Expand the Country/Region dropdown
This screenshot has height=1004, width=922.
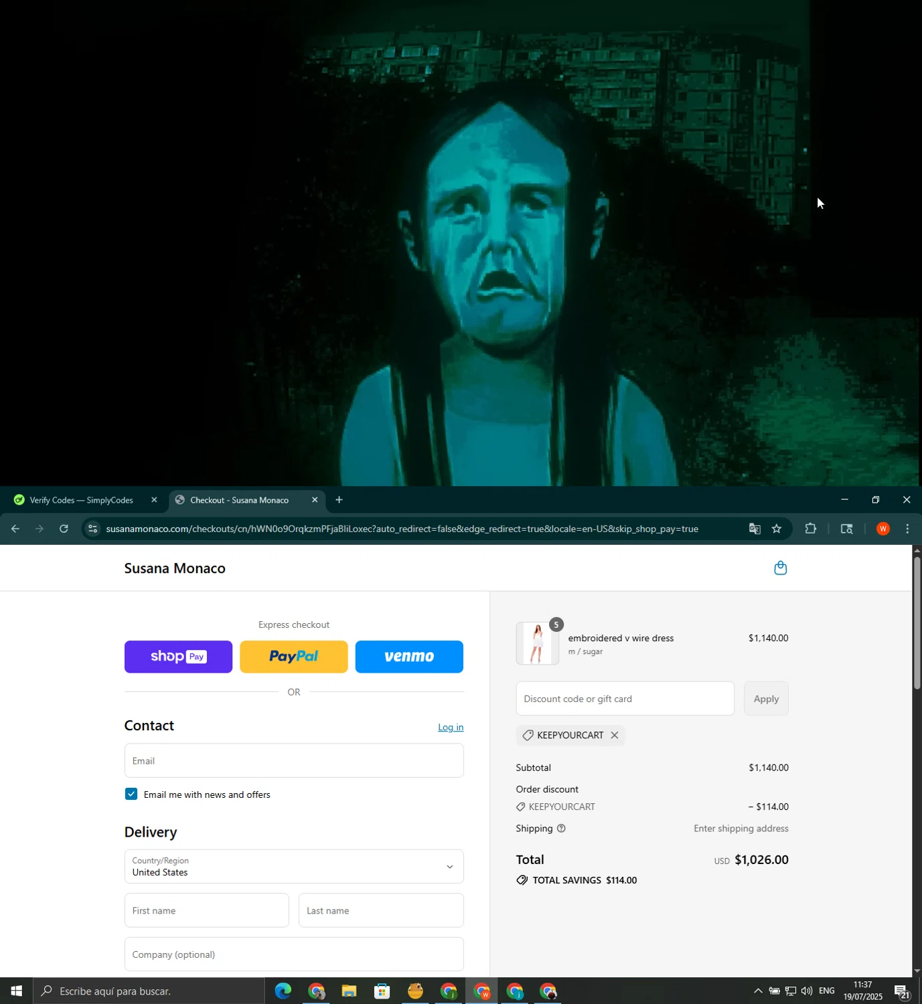tap(294, 866)
